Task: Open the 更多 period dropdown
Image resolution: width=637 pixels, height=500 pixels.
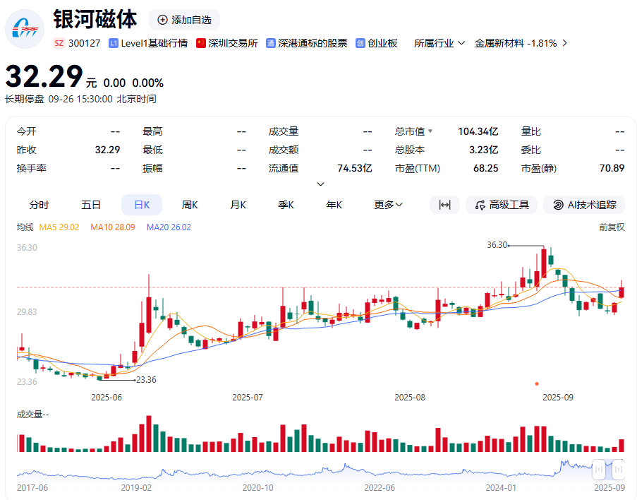Action: pos(388,205)
